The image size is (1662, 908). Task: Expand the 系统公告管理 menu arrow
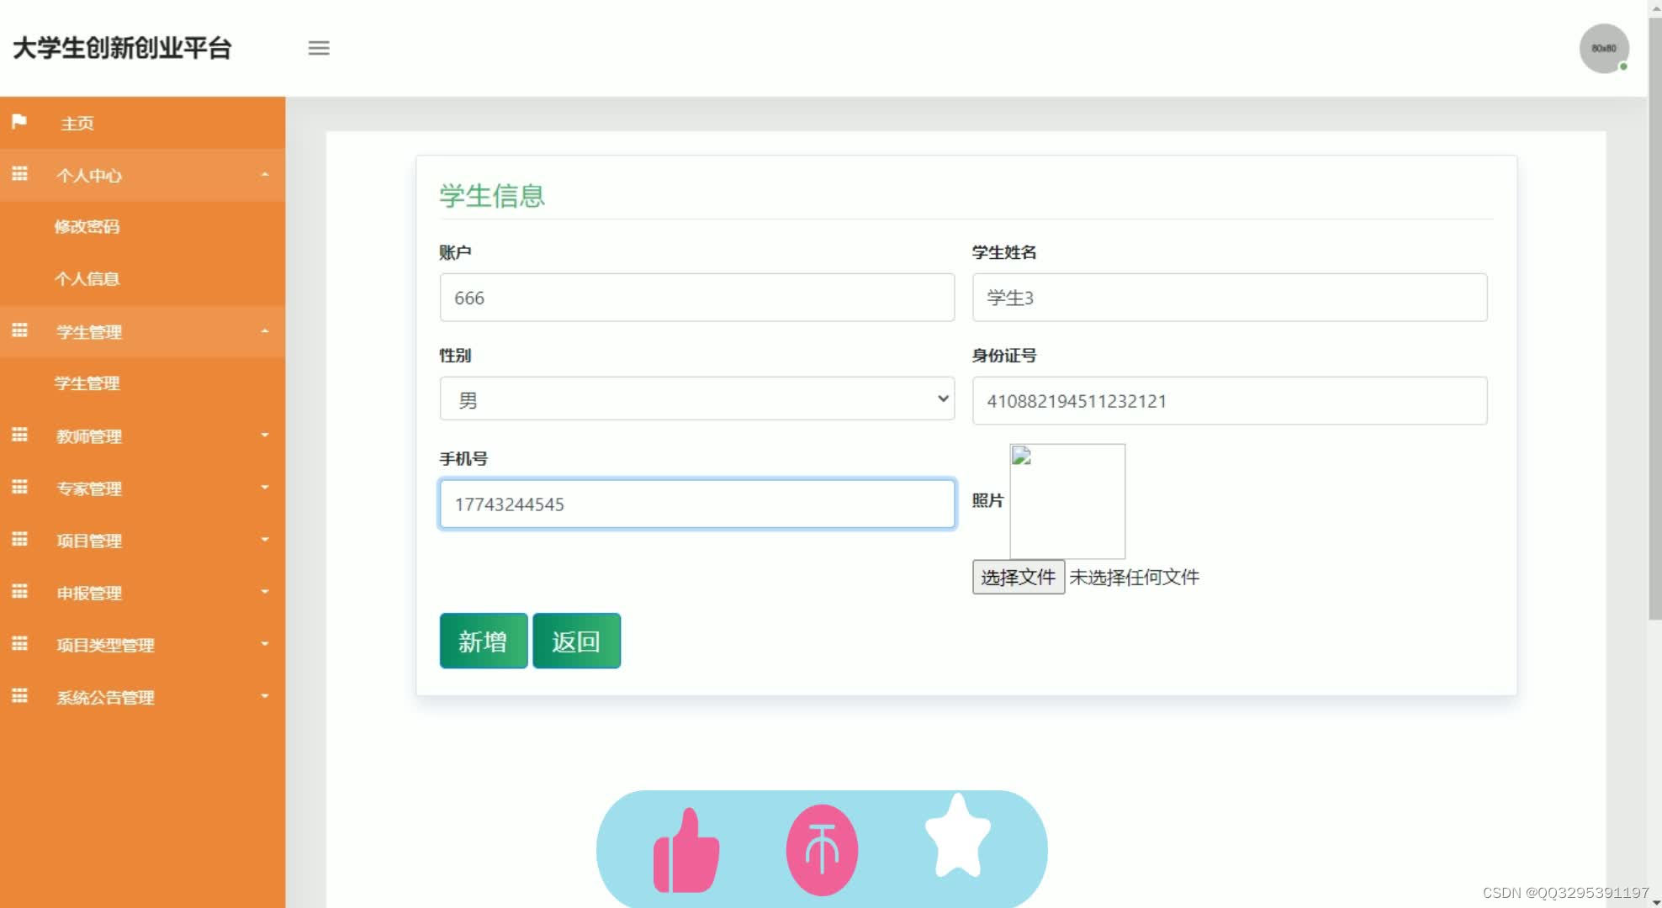pyautogui.click(x=265, y=696)
